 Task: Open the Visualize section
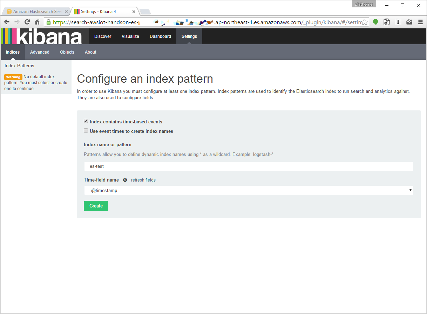(x=130, y=36)
